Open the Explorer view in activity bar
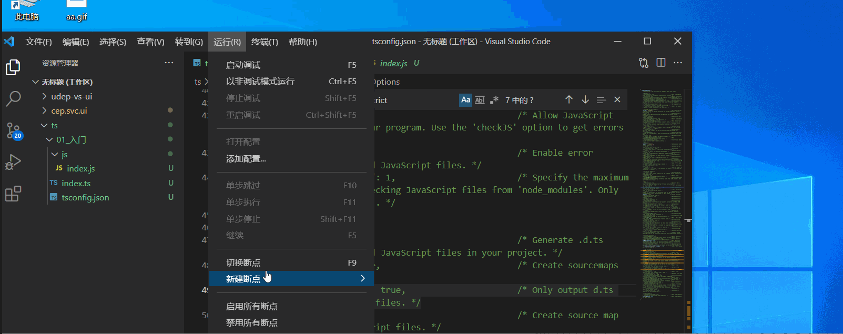The width and height of the screenshot is (843, 334). pos(13,67)
